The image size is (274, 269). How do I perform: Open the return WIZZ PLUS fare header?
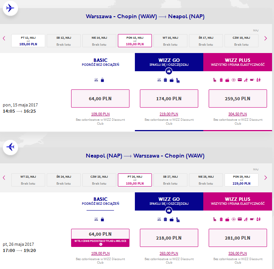tap(238, 201)
